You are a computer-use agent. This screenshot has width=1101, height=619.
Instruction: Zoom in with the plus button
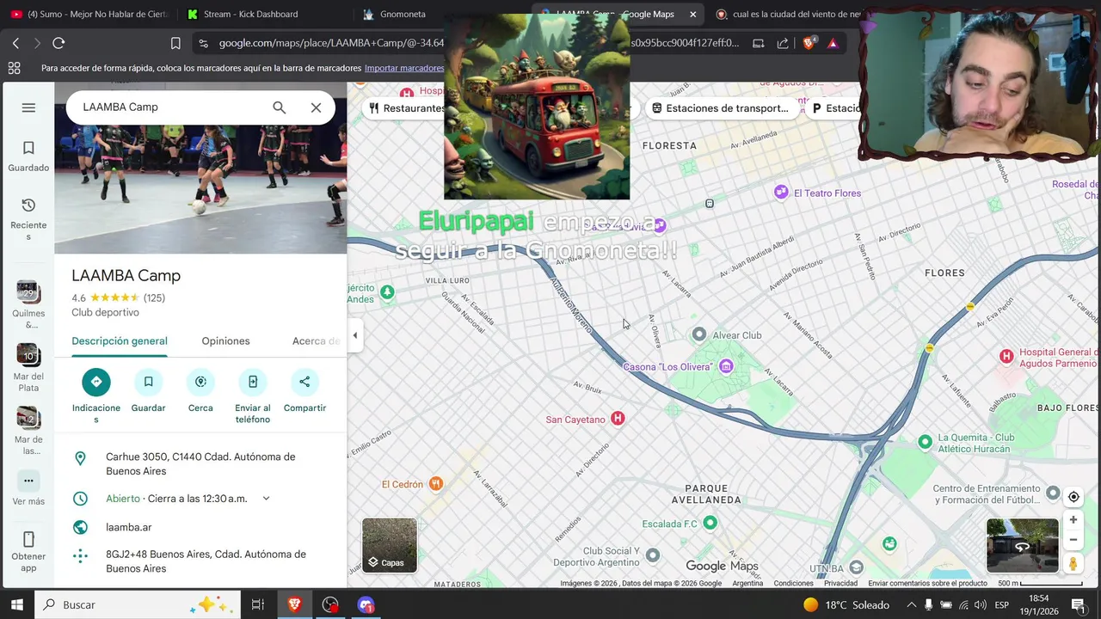click(1073, 519)
